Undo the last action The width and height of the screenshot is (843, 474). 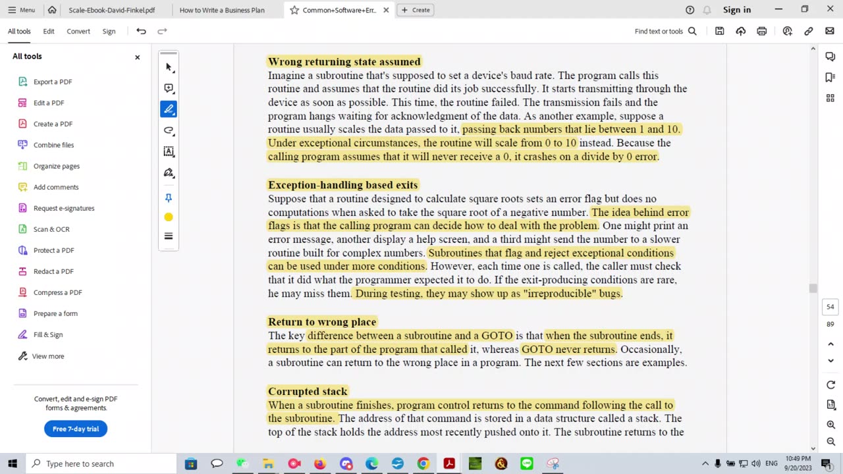[x=141, y=31]
